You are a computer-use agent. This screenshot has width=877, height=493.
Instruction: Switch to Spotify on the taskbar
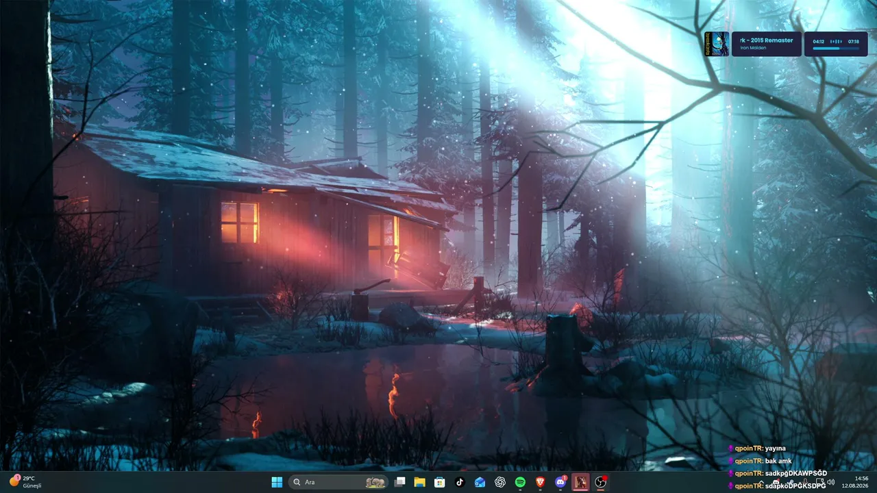pyautogui.click(x=520, y=482)
